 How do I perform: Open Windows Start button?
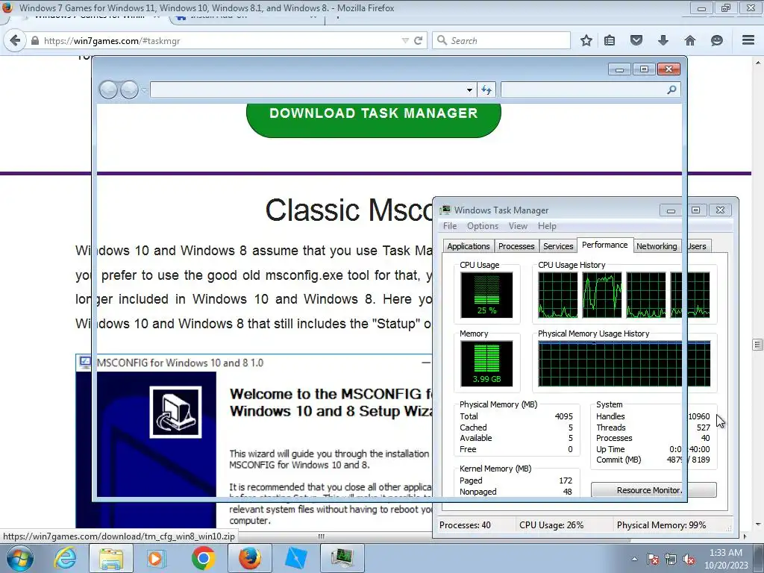tap(19, 558)
